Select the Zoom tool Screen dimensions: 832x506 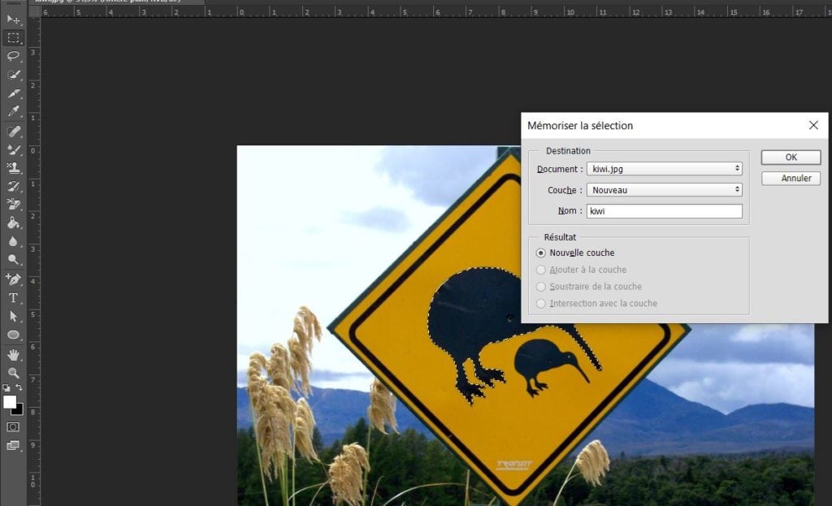click(x=13, y=372)
